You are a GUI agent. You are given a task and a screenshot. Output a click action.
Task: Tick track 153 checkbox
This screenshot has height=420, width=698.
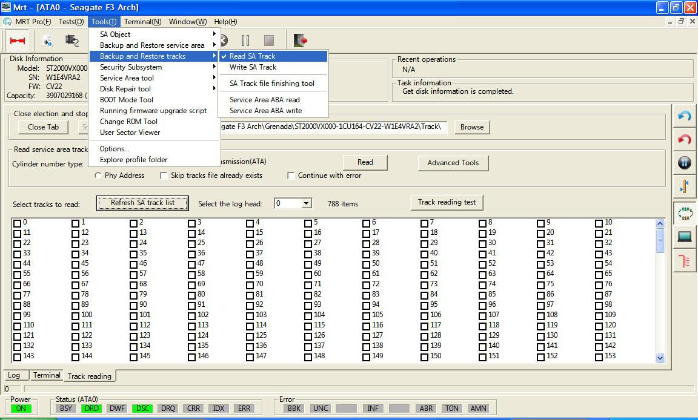click(599, 357)
